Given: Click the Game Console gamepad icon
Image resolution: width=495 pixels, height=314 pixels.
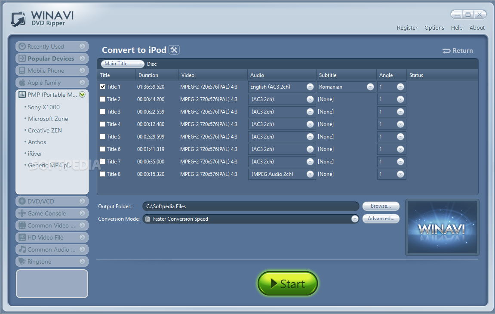Looking at the screenshot, I should (22, 213).
